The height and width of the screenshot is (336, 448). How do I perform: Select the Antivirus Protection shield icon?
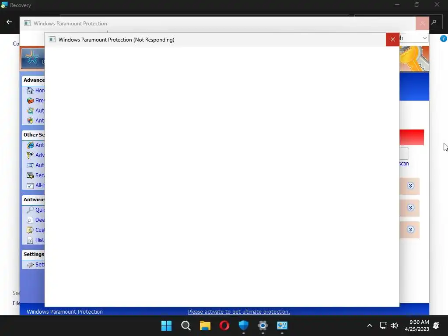[30, 121]
